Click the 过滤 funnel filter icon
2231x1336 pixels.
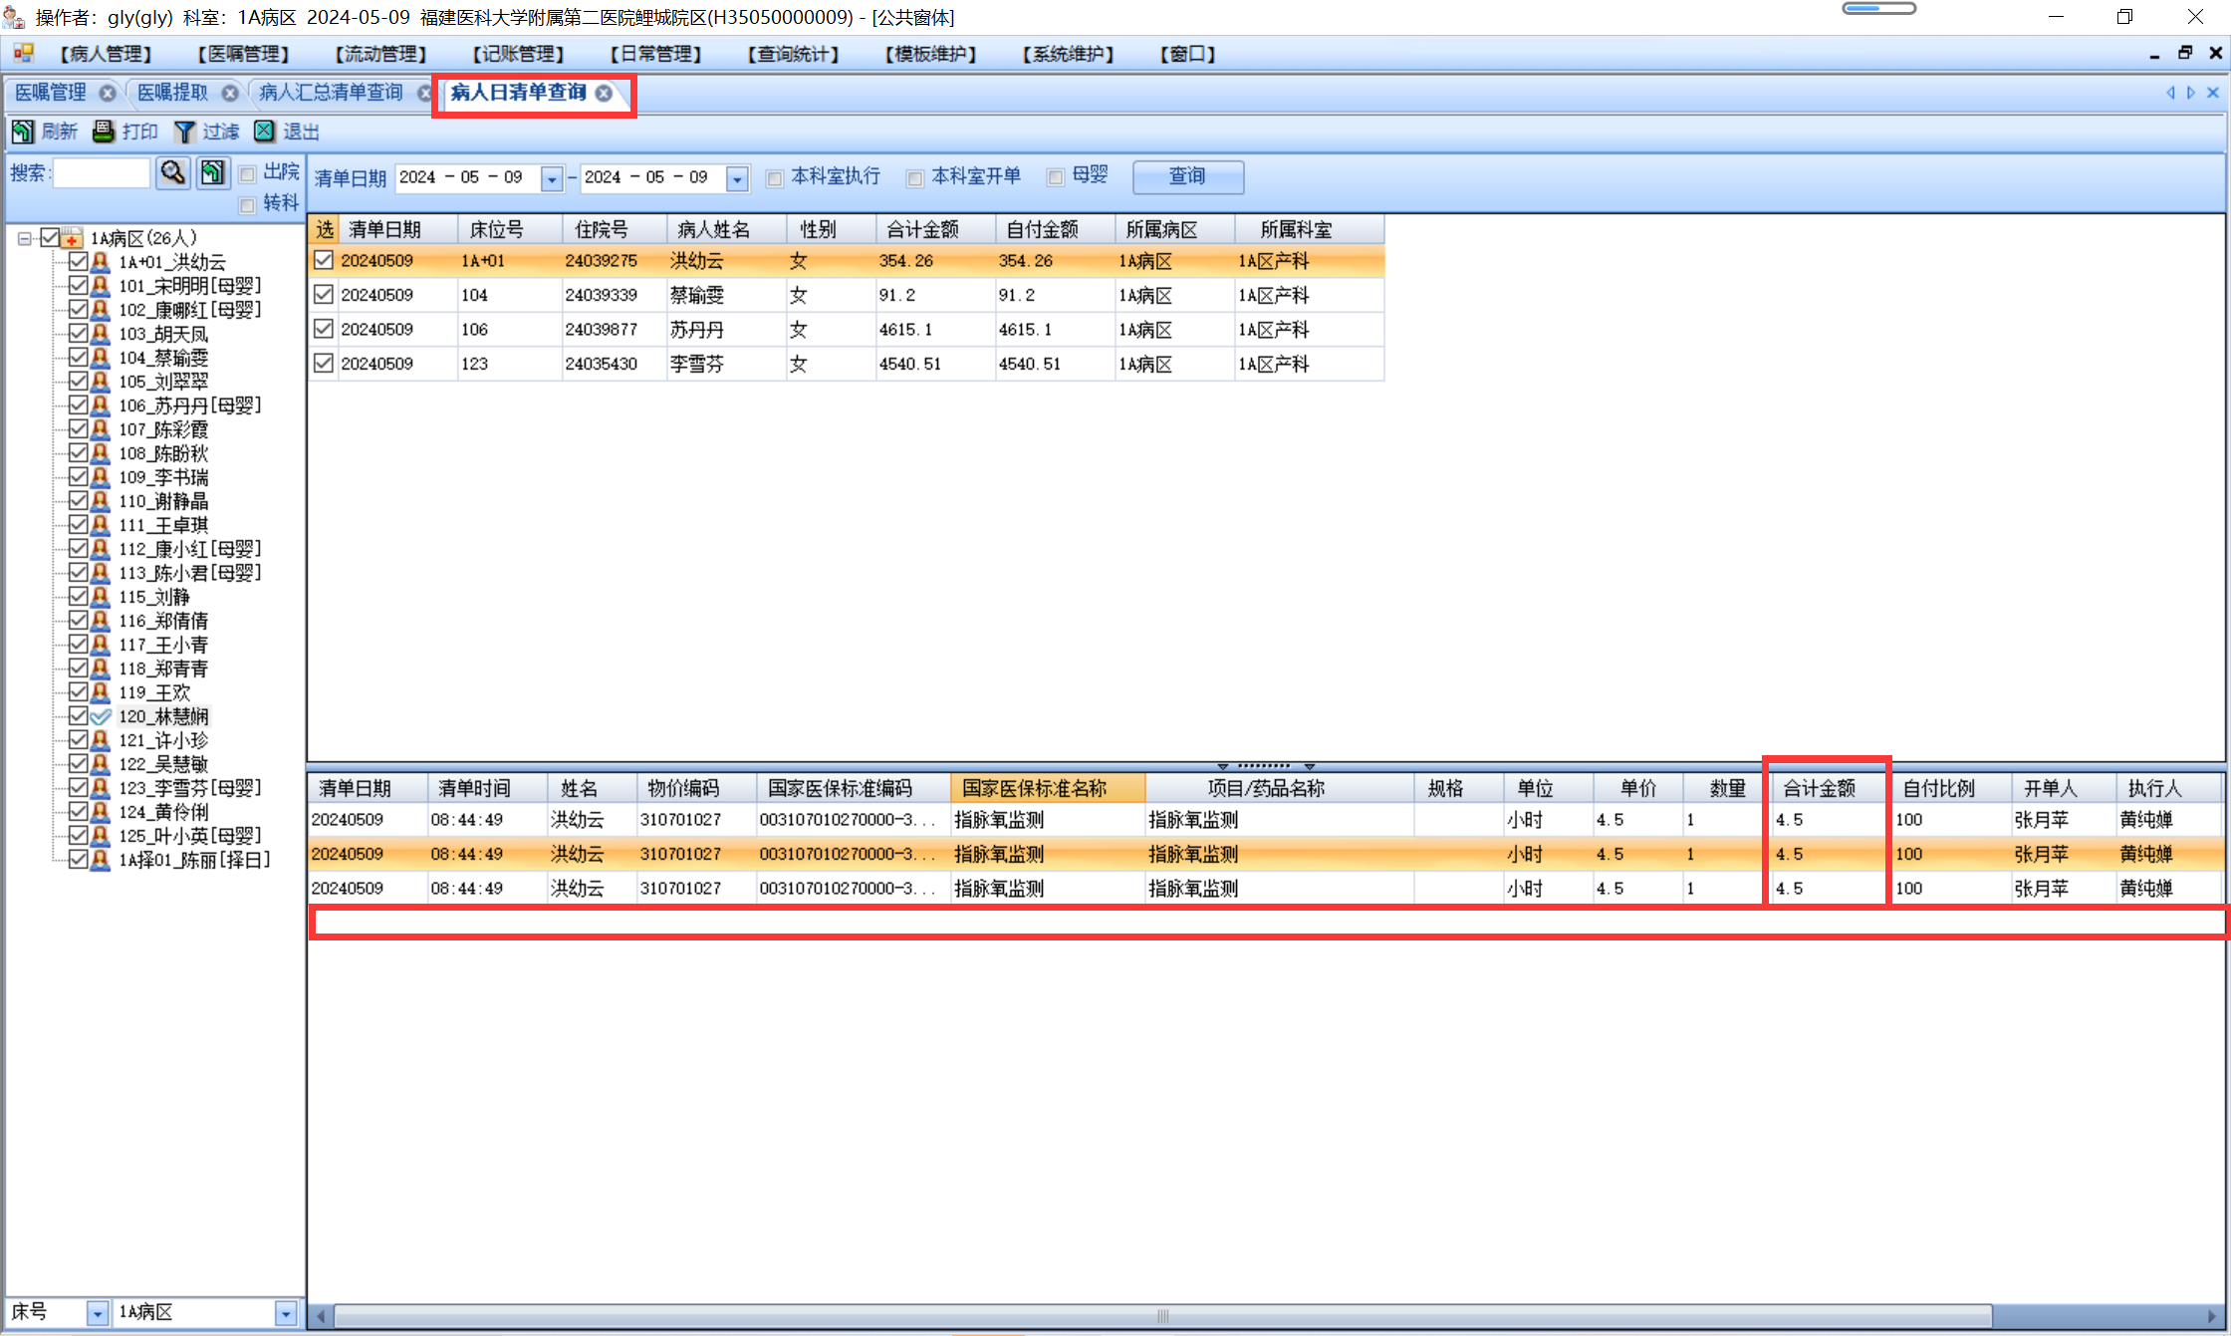(184, 132)
